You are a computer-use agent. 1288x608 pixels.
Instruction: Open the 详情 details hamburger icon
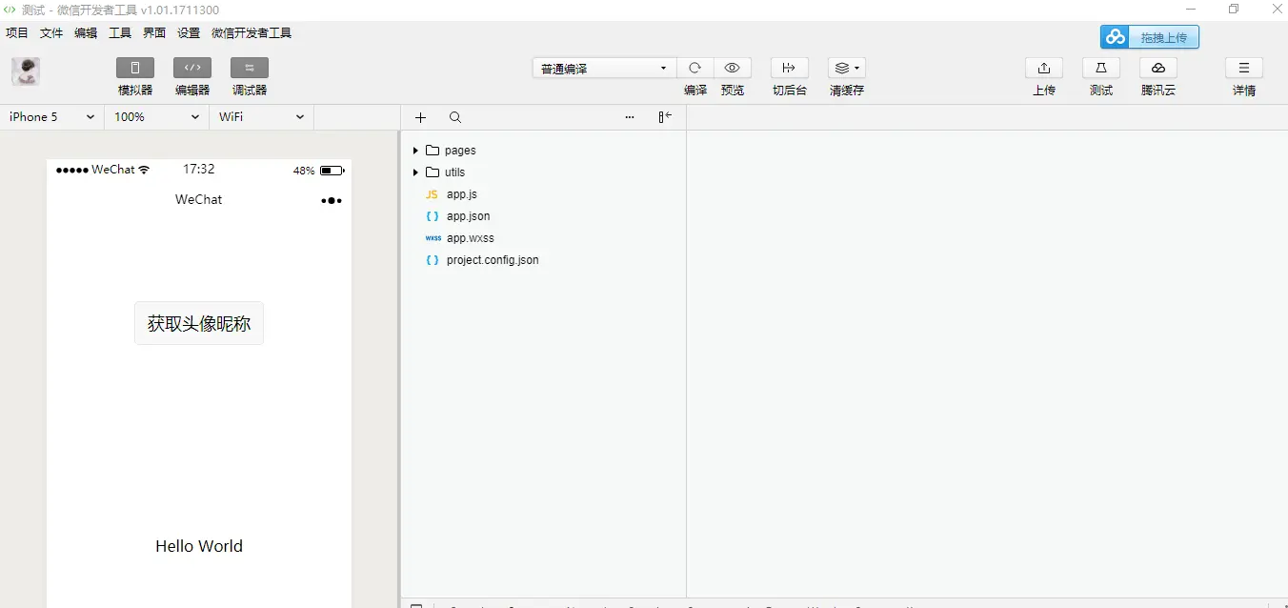click(x=1244, y=68)
